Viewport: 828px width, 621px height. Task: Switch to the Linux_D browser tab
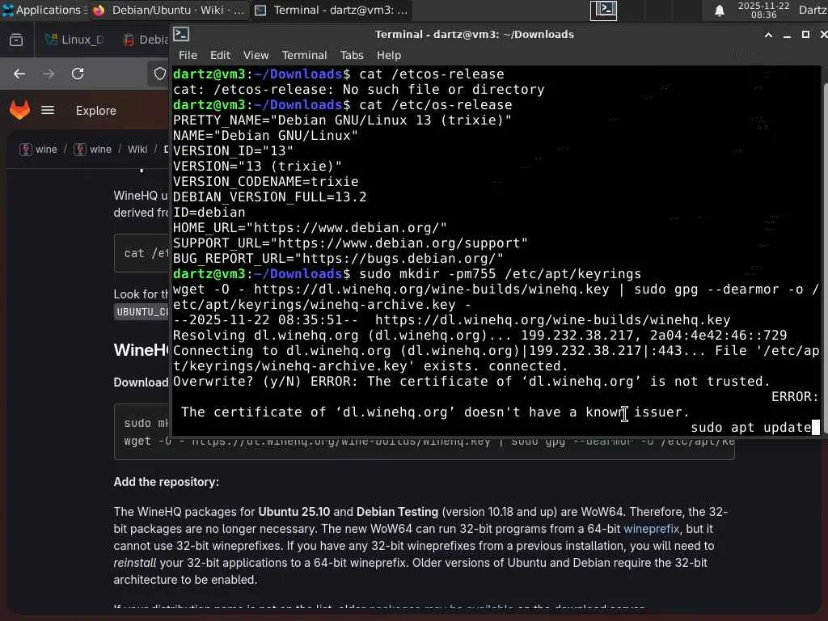pyautogui.click(x=74, y=40)
